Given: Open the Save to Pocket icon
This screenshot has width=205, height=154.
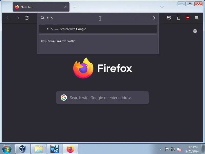Looking at the screenshot, I should click(x=169, y=18).
